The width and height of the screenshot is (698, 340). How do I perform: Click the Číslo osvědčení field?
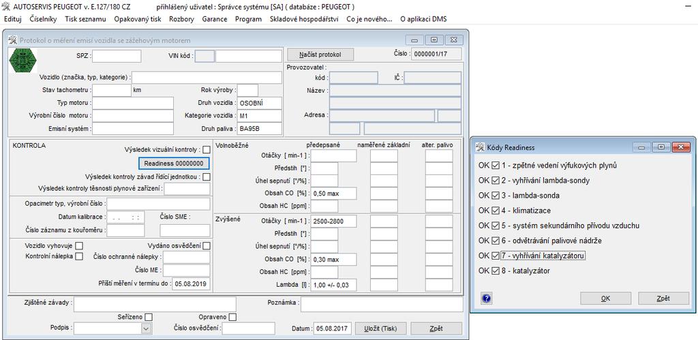(x=248, y=329)
